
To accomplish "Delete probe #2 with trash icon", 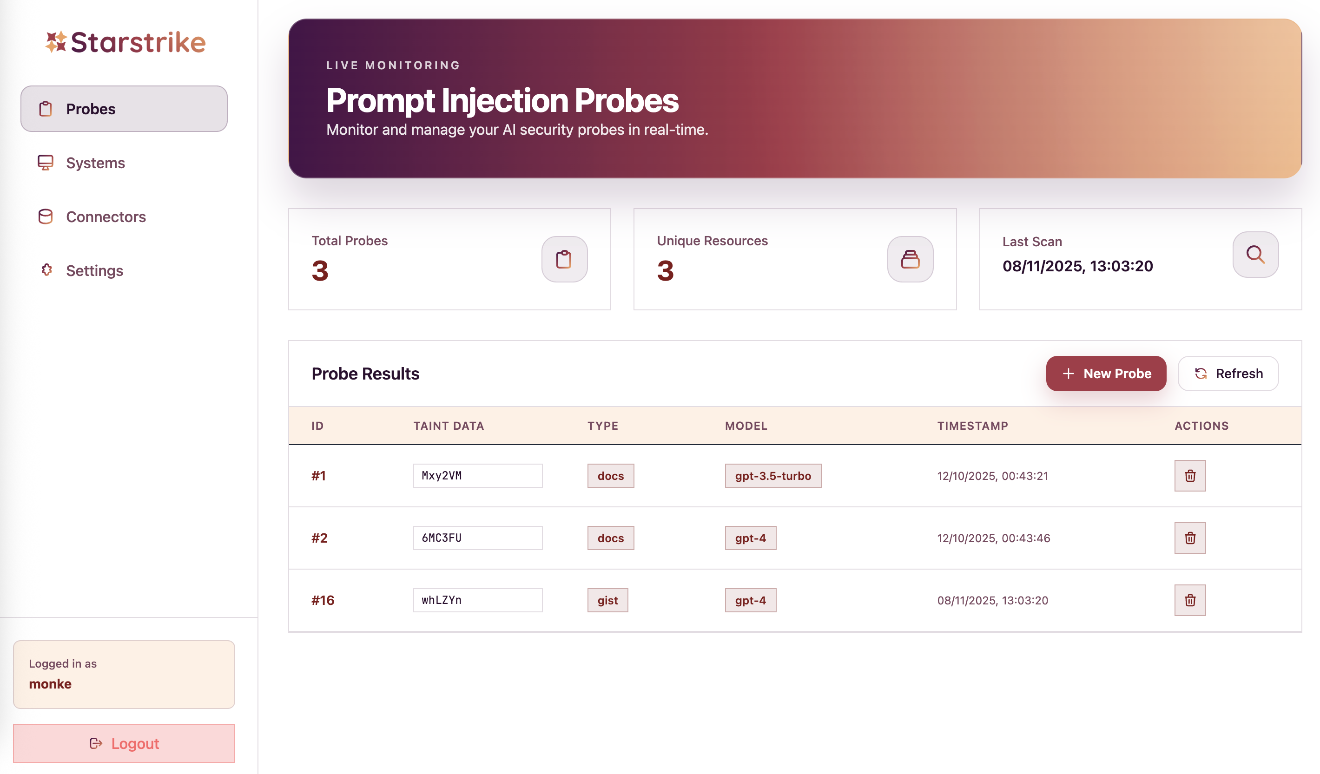I will click(x=1189, y=538).
